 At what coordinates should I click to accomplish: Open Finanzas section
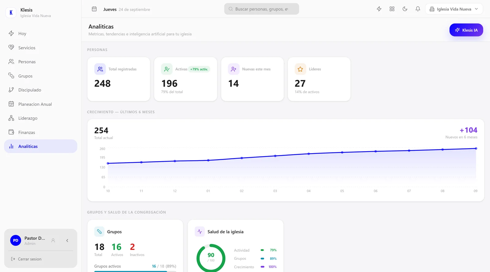click(40, 132)
